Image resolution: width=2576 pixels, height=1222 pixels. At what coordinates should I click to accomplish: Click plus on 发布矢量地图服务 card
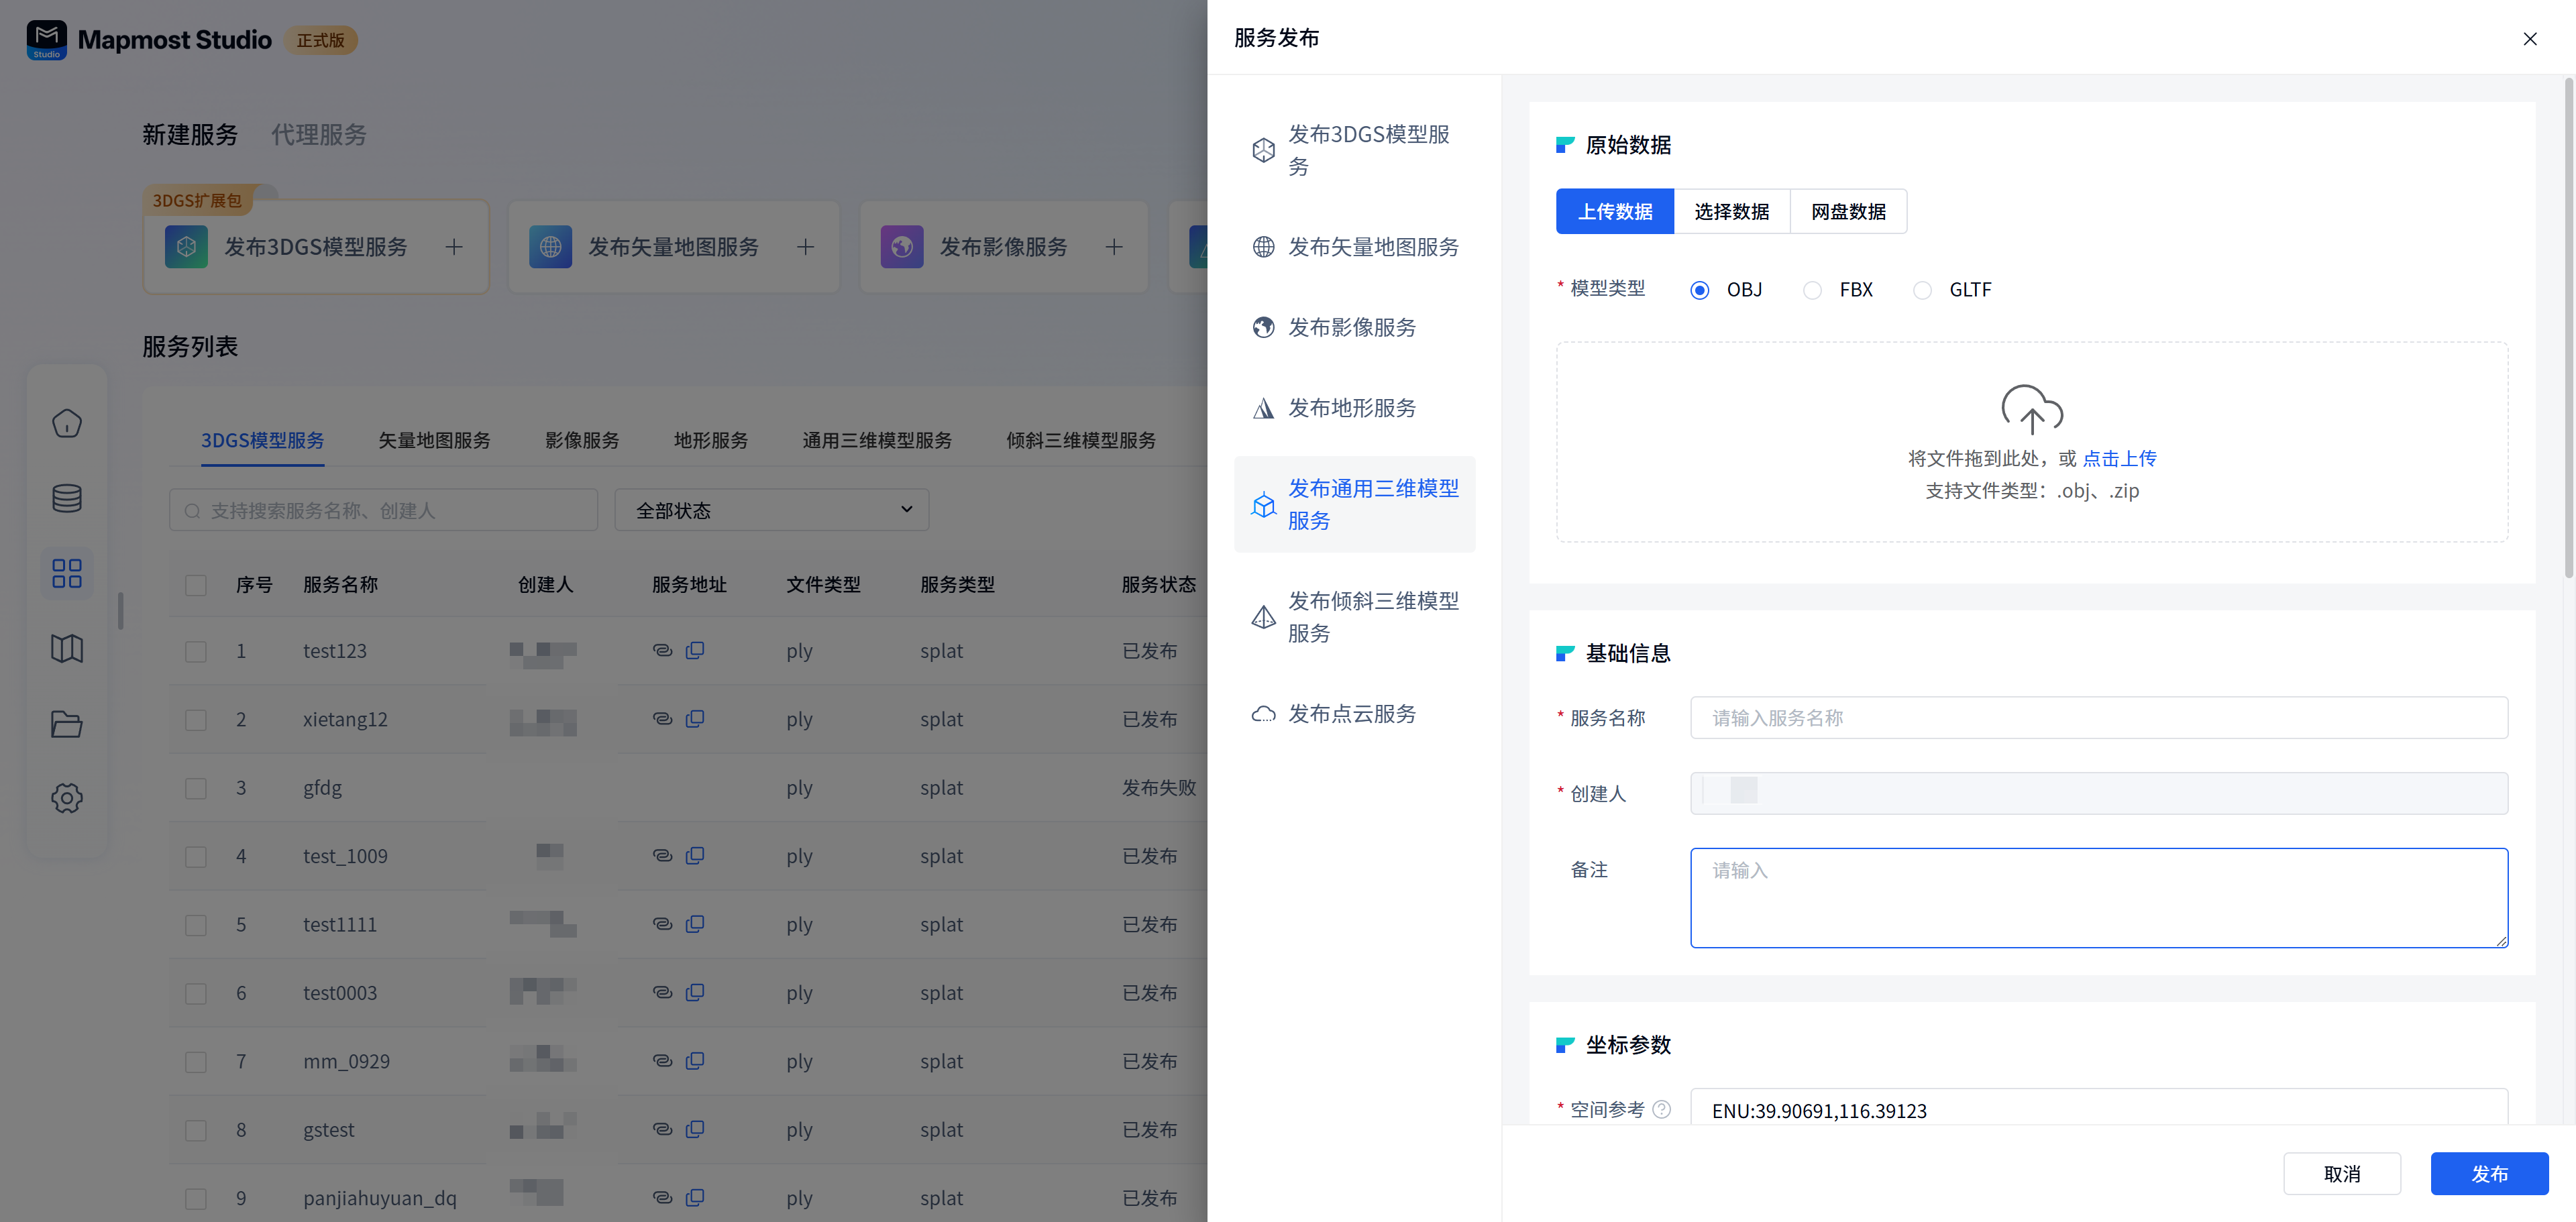[x=805, y=247]
